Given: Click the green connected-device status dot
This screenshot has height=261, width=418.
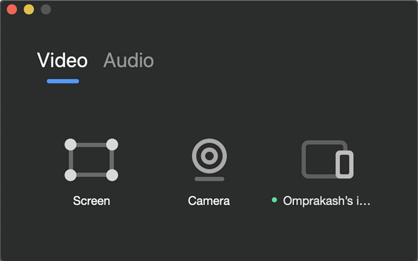Looking at the screenshot, I should pos(274,200).
